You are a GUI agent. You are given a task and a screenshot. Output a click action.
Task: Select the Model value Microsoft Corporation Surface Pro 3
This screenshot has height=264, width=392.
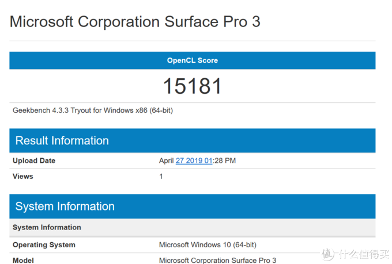pos(218,260)
